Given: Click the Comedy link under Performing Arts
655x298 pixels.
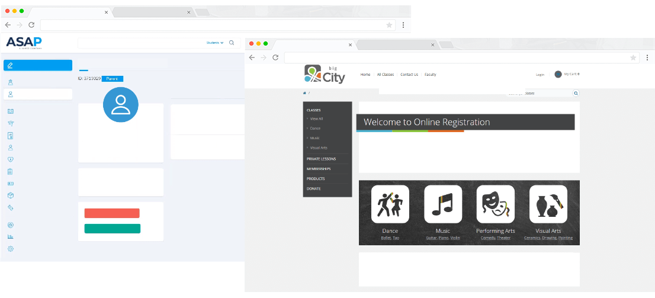Looking at the screenshot, I should coord(487,238).
